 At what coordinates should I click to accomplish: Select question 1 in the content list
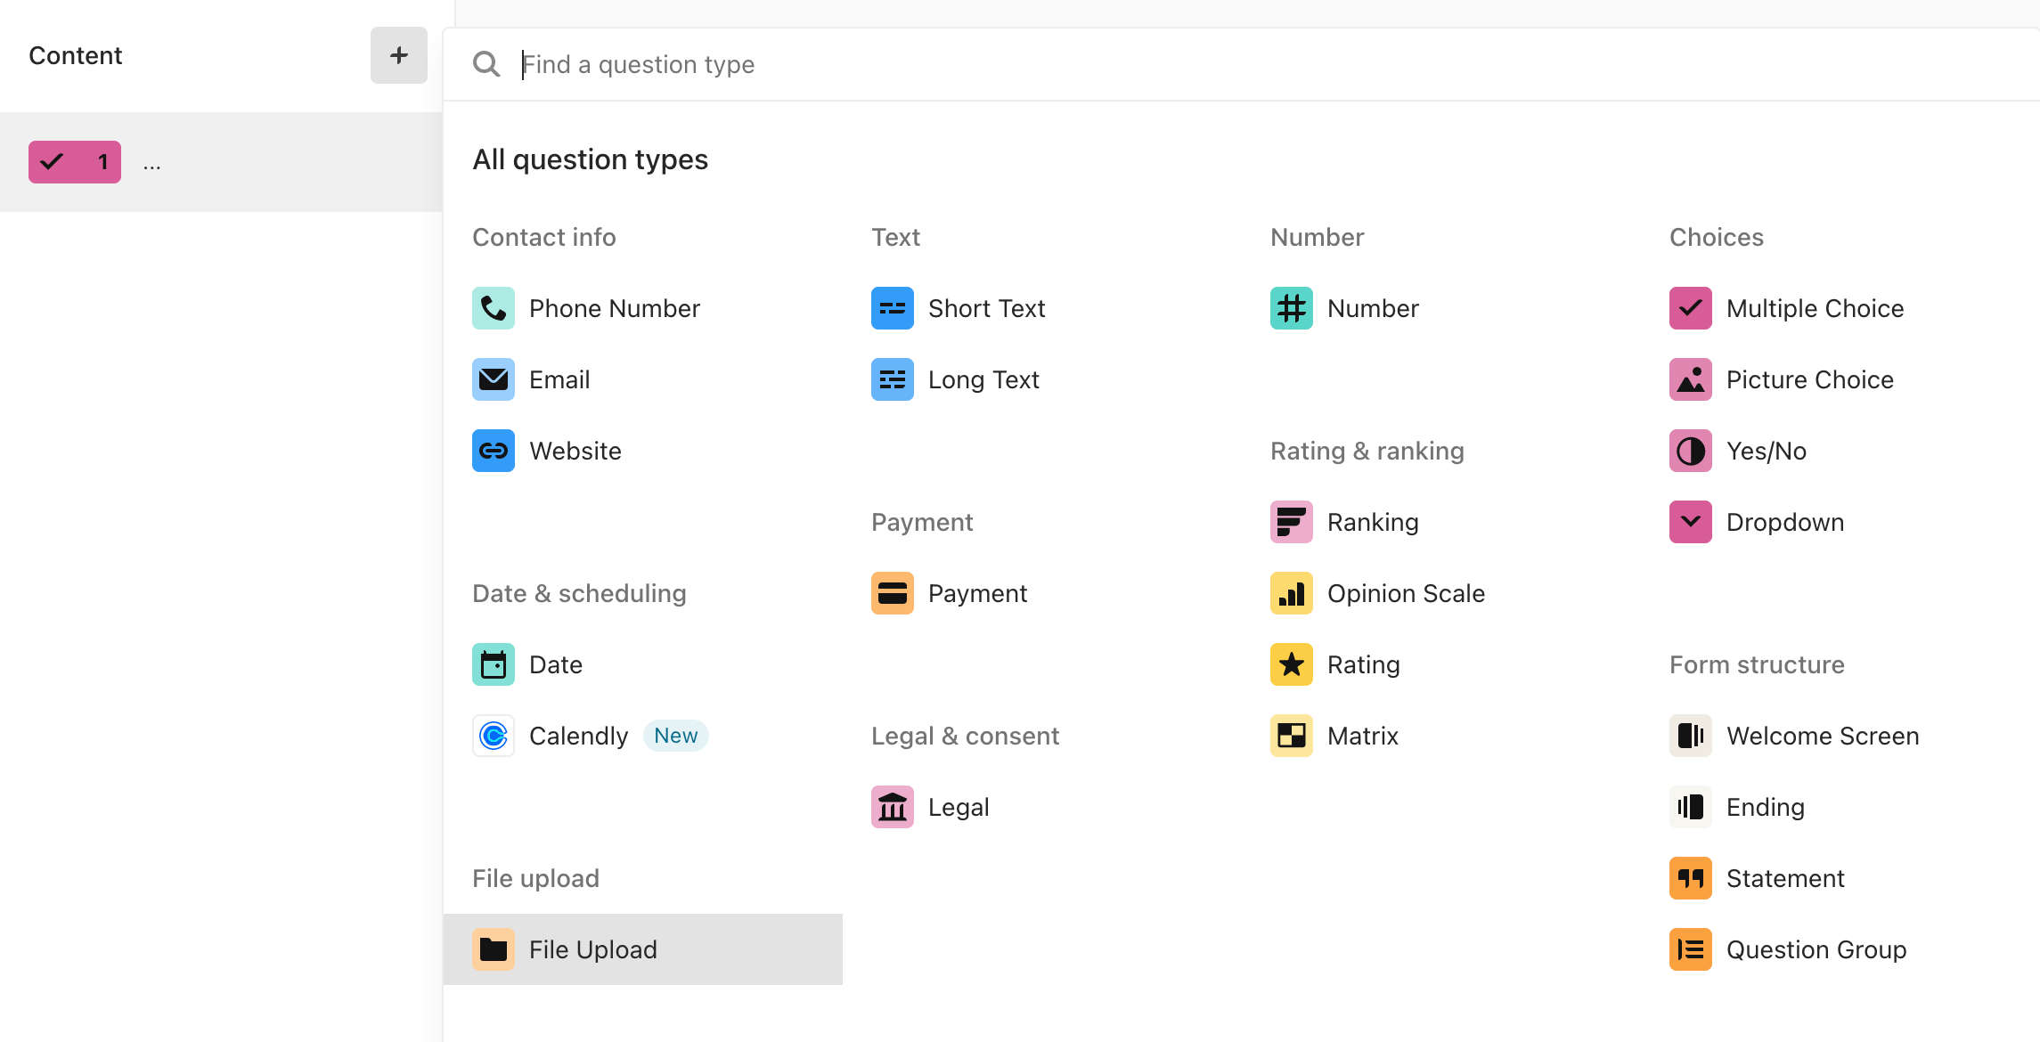click(x=221, y=162)
